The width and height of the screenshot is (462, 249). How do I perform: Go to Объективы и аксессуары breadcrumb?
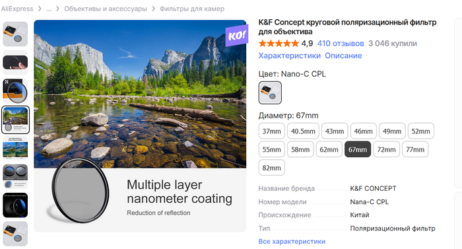106,9
